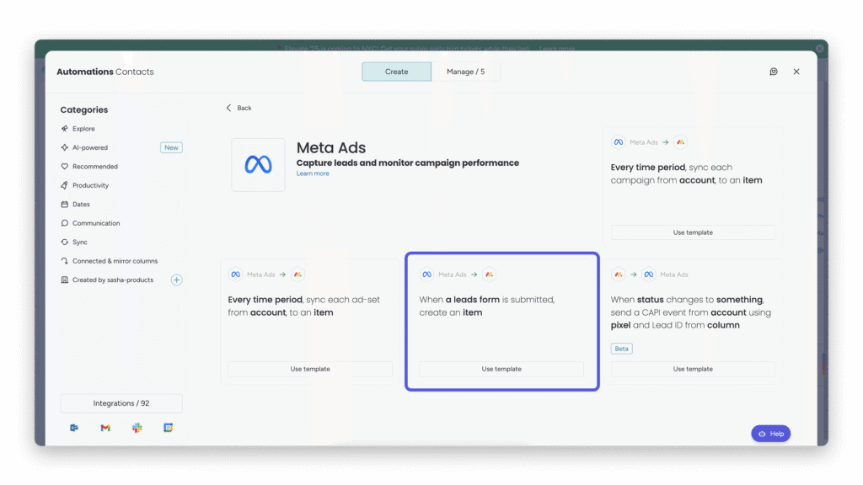Open the Integrations / 92 button
The image size is (863, 485).
click(x=121, y=403)
